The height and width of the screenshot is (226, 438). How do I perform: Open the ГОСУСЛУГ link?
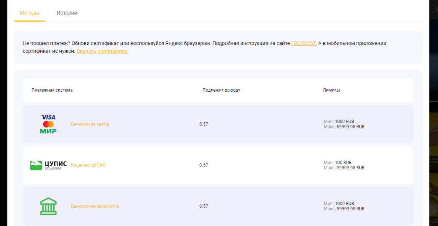(304, 43)
